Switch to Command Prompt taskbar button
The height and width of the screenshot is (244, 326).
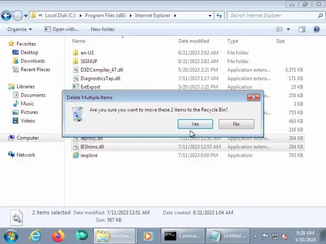[182, 236]
